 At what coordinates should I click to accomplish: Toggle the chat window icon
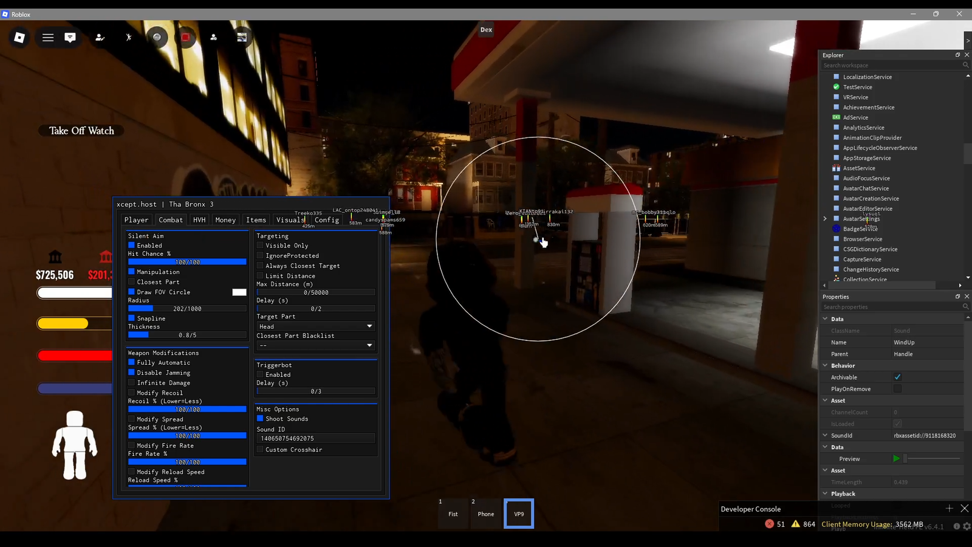tap(70, 38)
